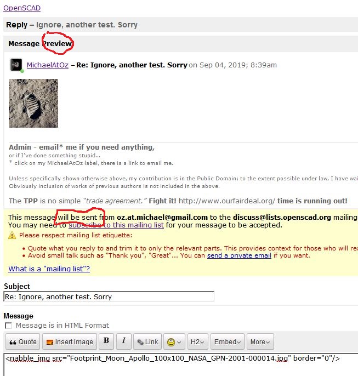Open the H2 heading dropdown
This screenshot has width=358, height=376.
click(197, 341)
